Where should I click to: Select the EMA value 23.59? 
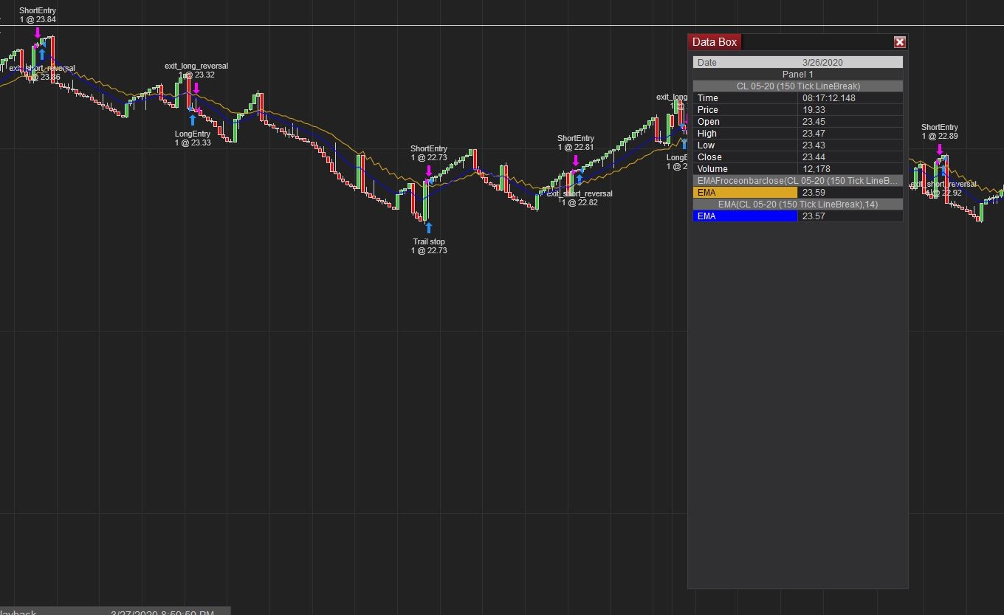814,193
